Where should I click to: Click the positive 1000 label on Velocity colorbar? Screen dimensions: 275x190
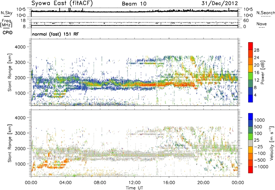(x=260, y=120)
